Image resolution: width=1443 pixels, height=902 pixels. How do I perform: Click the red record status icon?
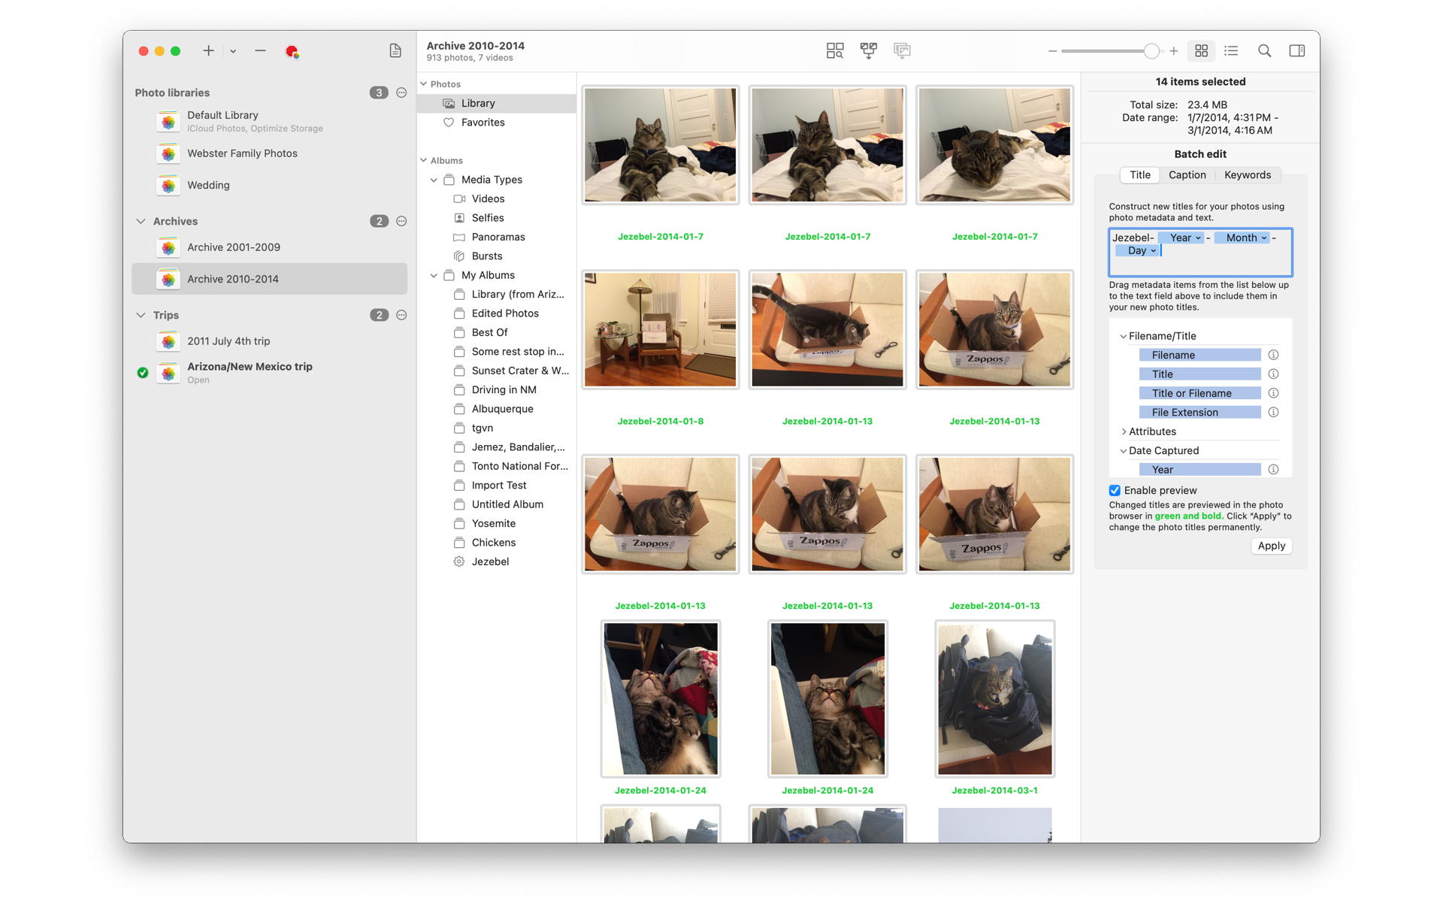292,51
